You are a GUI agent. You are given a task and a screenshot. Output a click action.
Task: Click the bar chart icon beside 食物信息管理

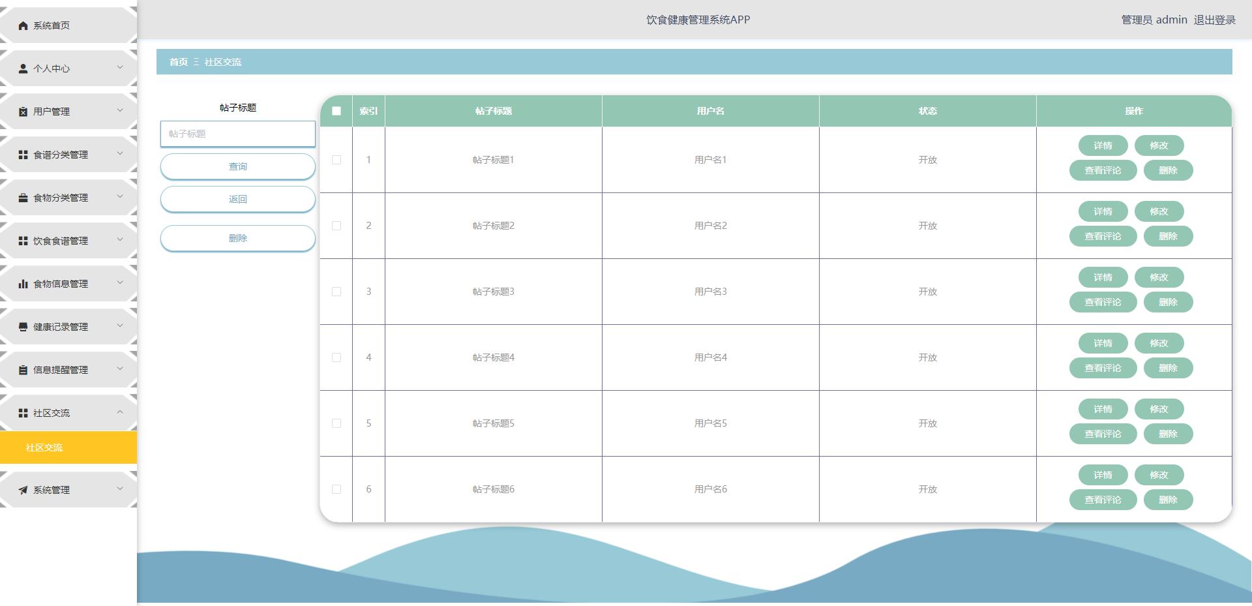pyautogui.click(x=23, y=284)
